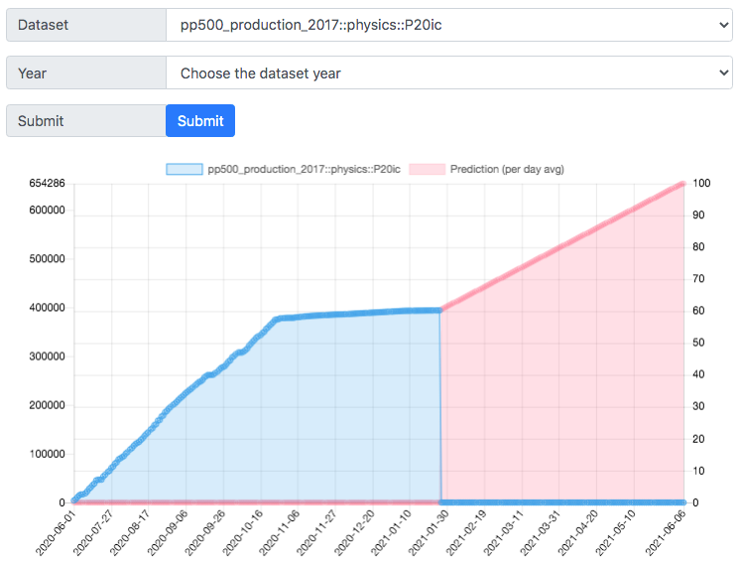Screen dimensions: 740x572
Task: Click right axis value 20
Action: pos(698,439)
